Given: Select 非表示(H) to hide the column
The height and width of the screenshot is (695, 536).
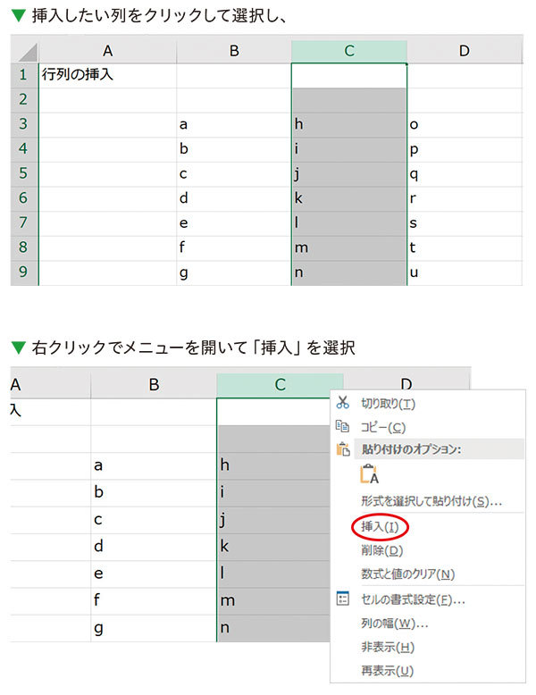Looking at the screenshot, I should 388,647.
